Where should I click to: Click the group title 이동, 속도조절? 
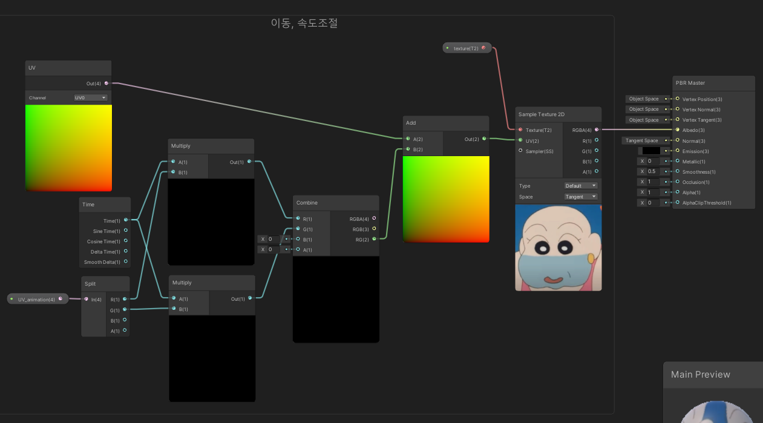click(x=304, y=24)
